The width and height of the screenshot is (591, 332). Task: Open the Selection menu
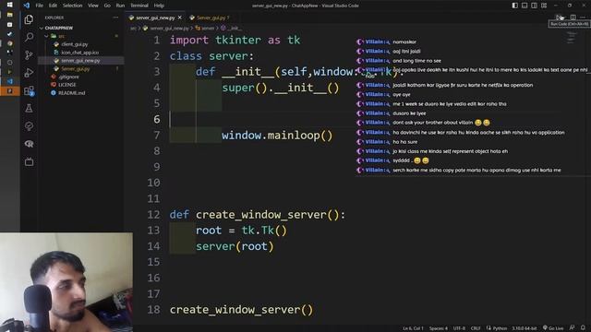72,6
